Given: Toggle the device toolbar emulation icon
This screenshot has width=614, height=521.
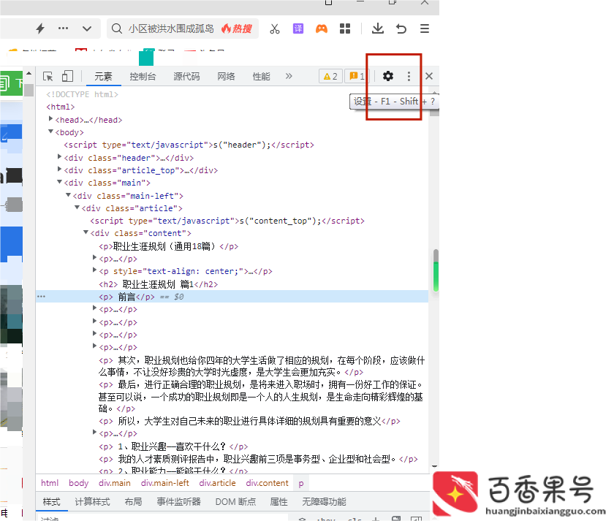Looking at the screenshot, I should [67, 76].
